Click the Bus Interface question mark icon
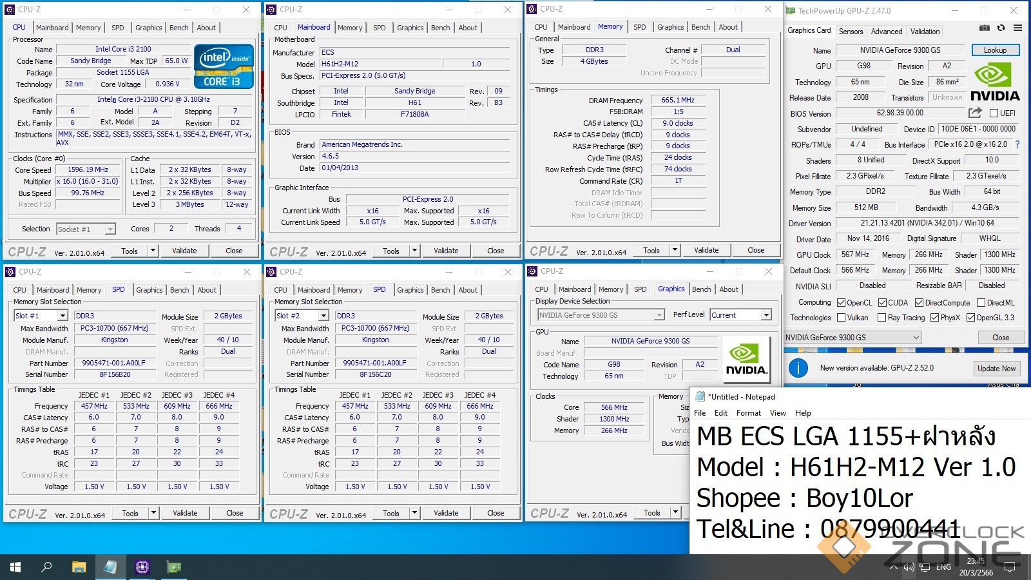Viewport: 1031px width, 580px height. point(1017,145)
